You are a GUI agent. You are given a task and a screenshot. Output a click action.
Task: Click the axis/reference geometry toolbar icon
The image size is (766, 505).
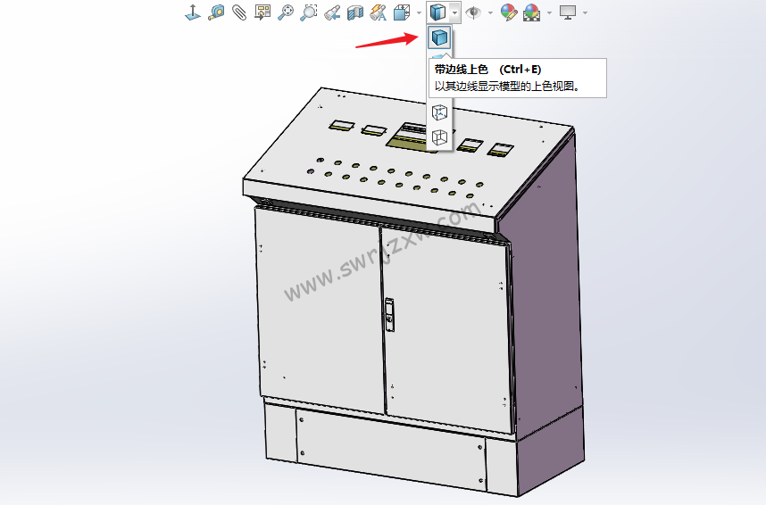[x=193, y=12]
